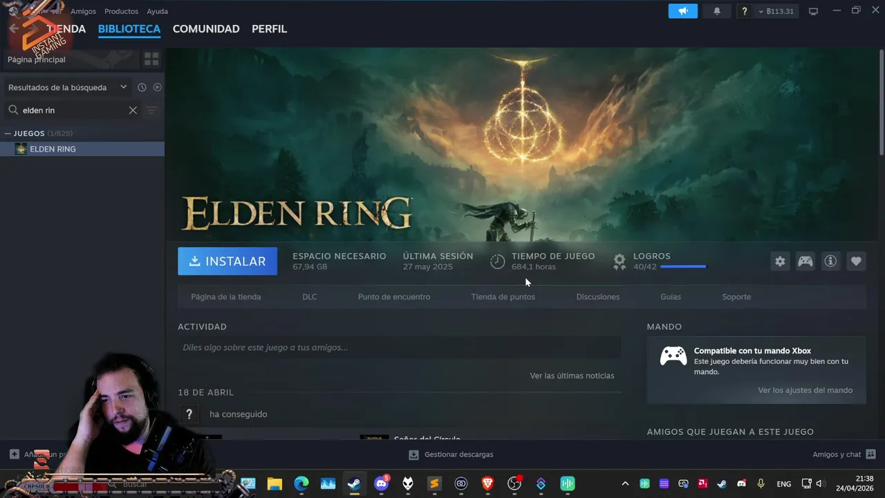Open the BIBLIOTECA section
The image size is (885, 498).
[x=129, y=29]
